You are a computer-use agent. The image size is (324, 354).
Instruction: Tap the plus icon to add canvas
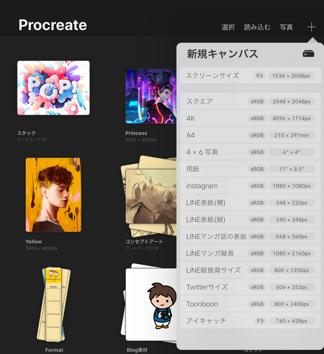point(311,27)
